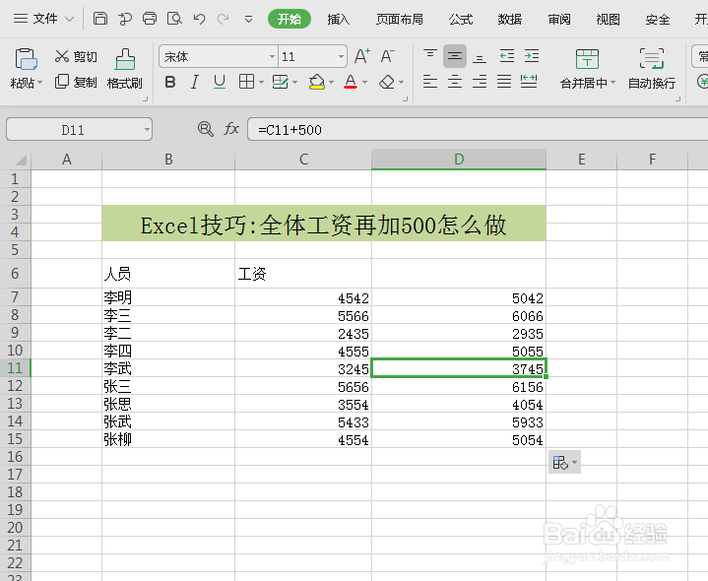Expand the Paste (粘贴) dropdown arrow
The width and height of the screenshot is (708, 581).
point(40,83)
